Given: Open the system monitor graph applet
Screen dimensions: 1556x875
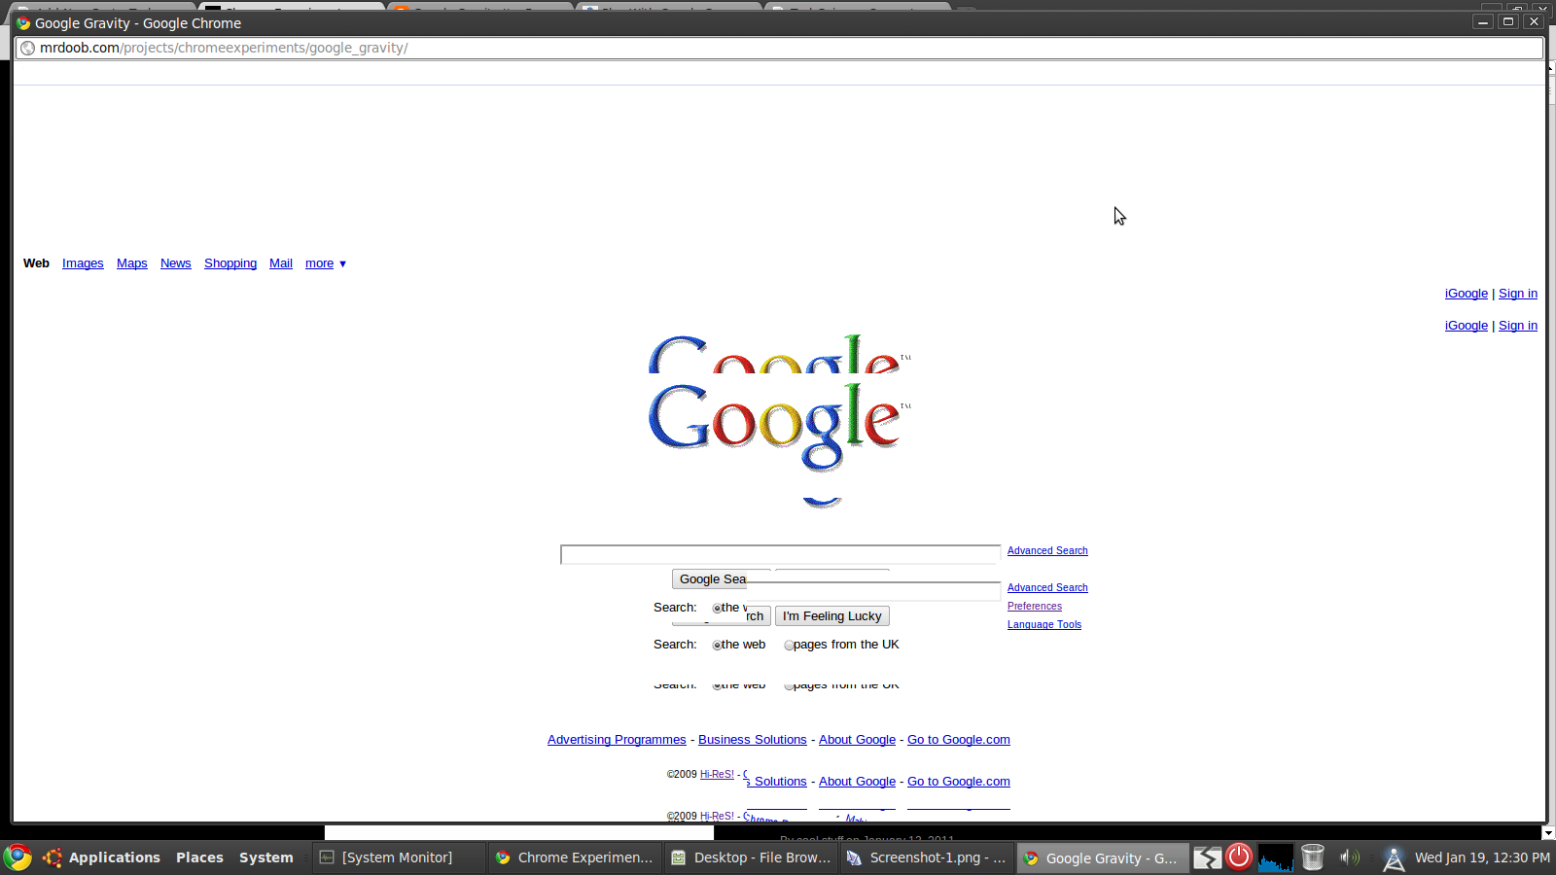Looking at the screenshot, I should click(x=1275, y=857).
